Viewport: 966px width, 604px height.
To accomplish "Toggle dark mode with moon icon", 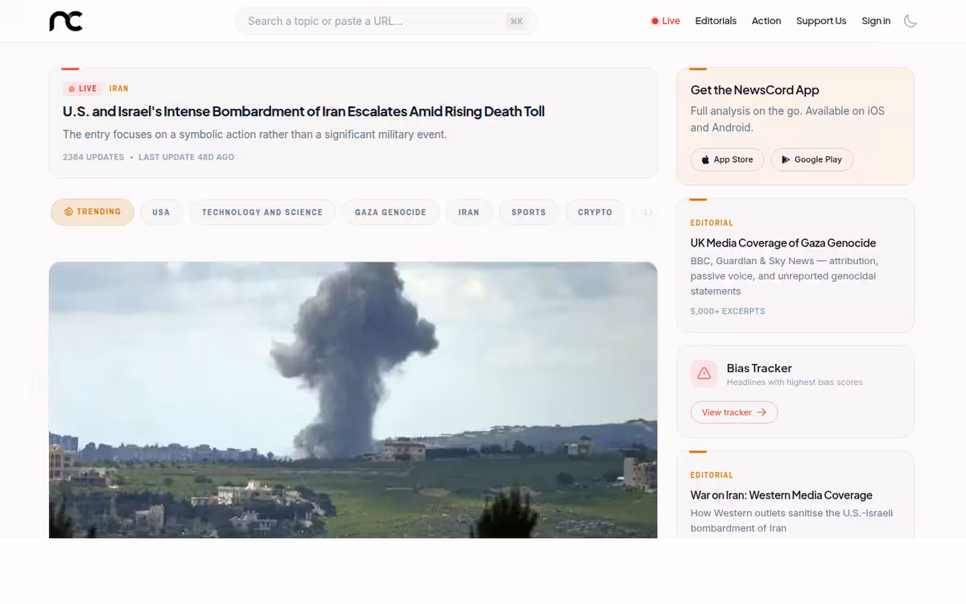I will [910, 21].
